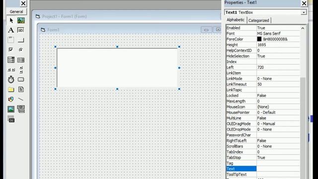Screen dimensions: 318x179
Task: Select the ToolTipText property row
Action: (241, 175)
